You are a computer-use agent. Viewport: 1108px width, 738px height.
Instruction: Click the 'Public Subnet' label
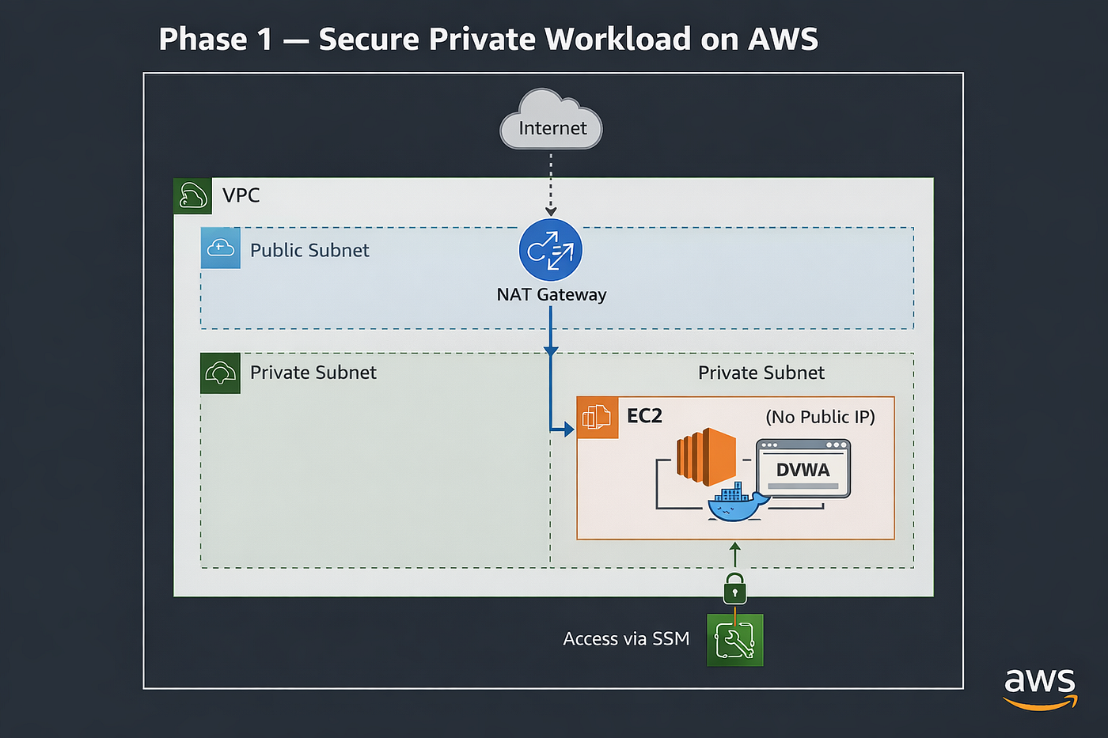click(x=309, y=250)
